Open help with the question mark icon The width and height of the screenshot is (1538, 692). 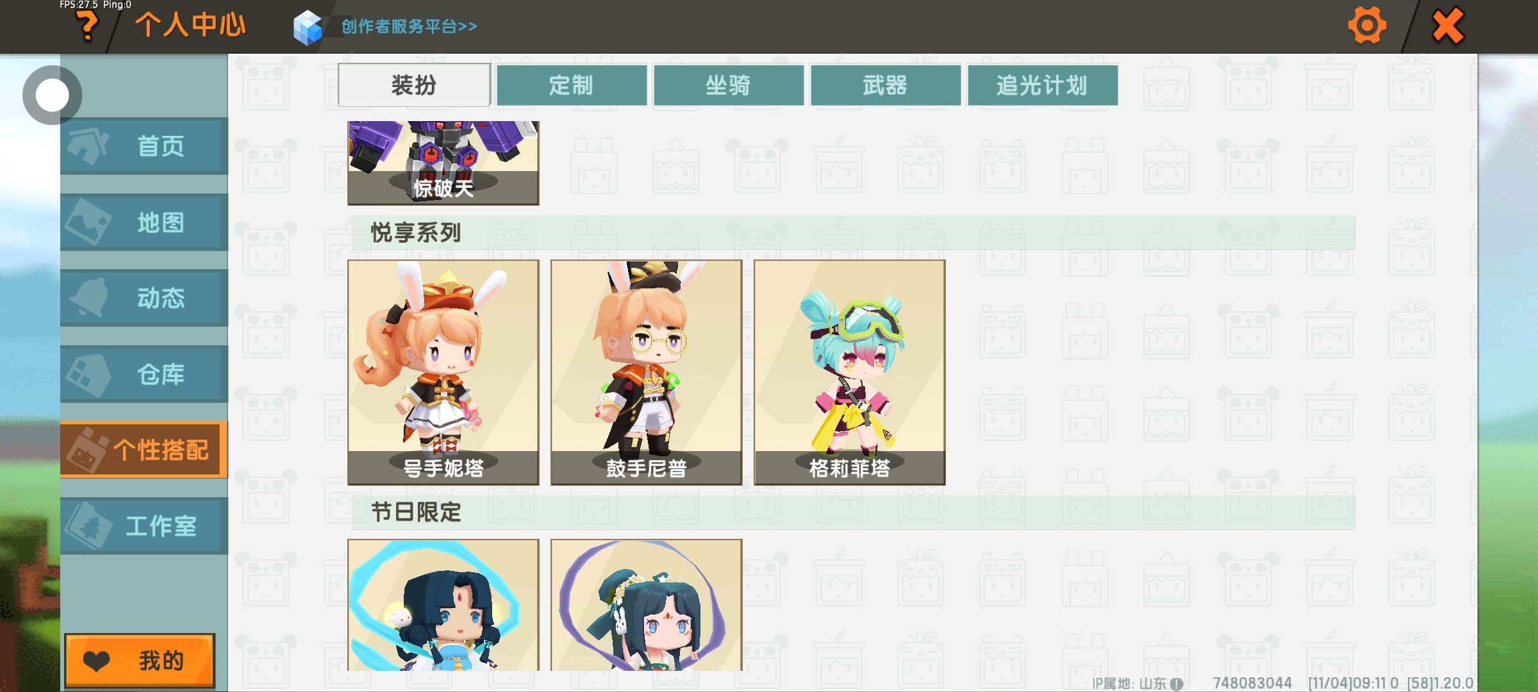point(87,27)
